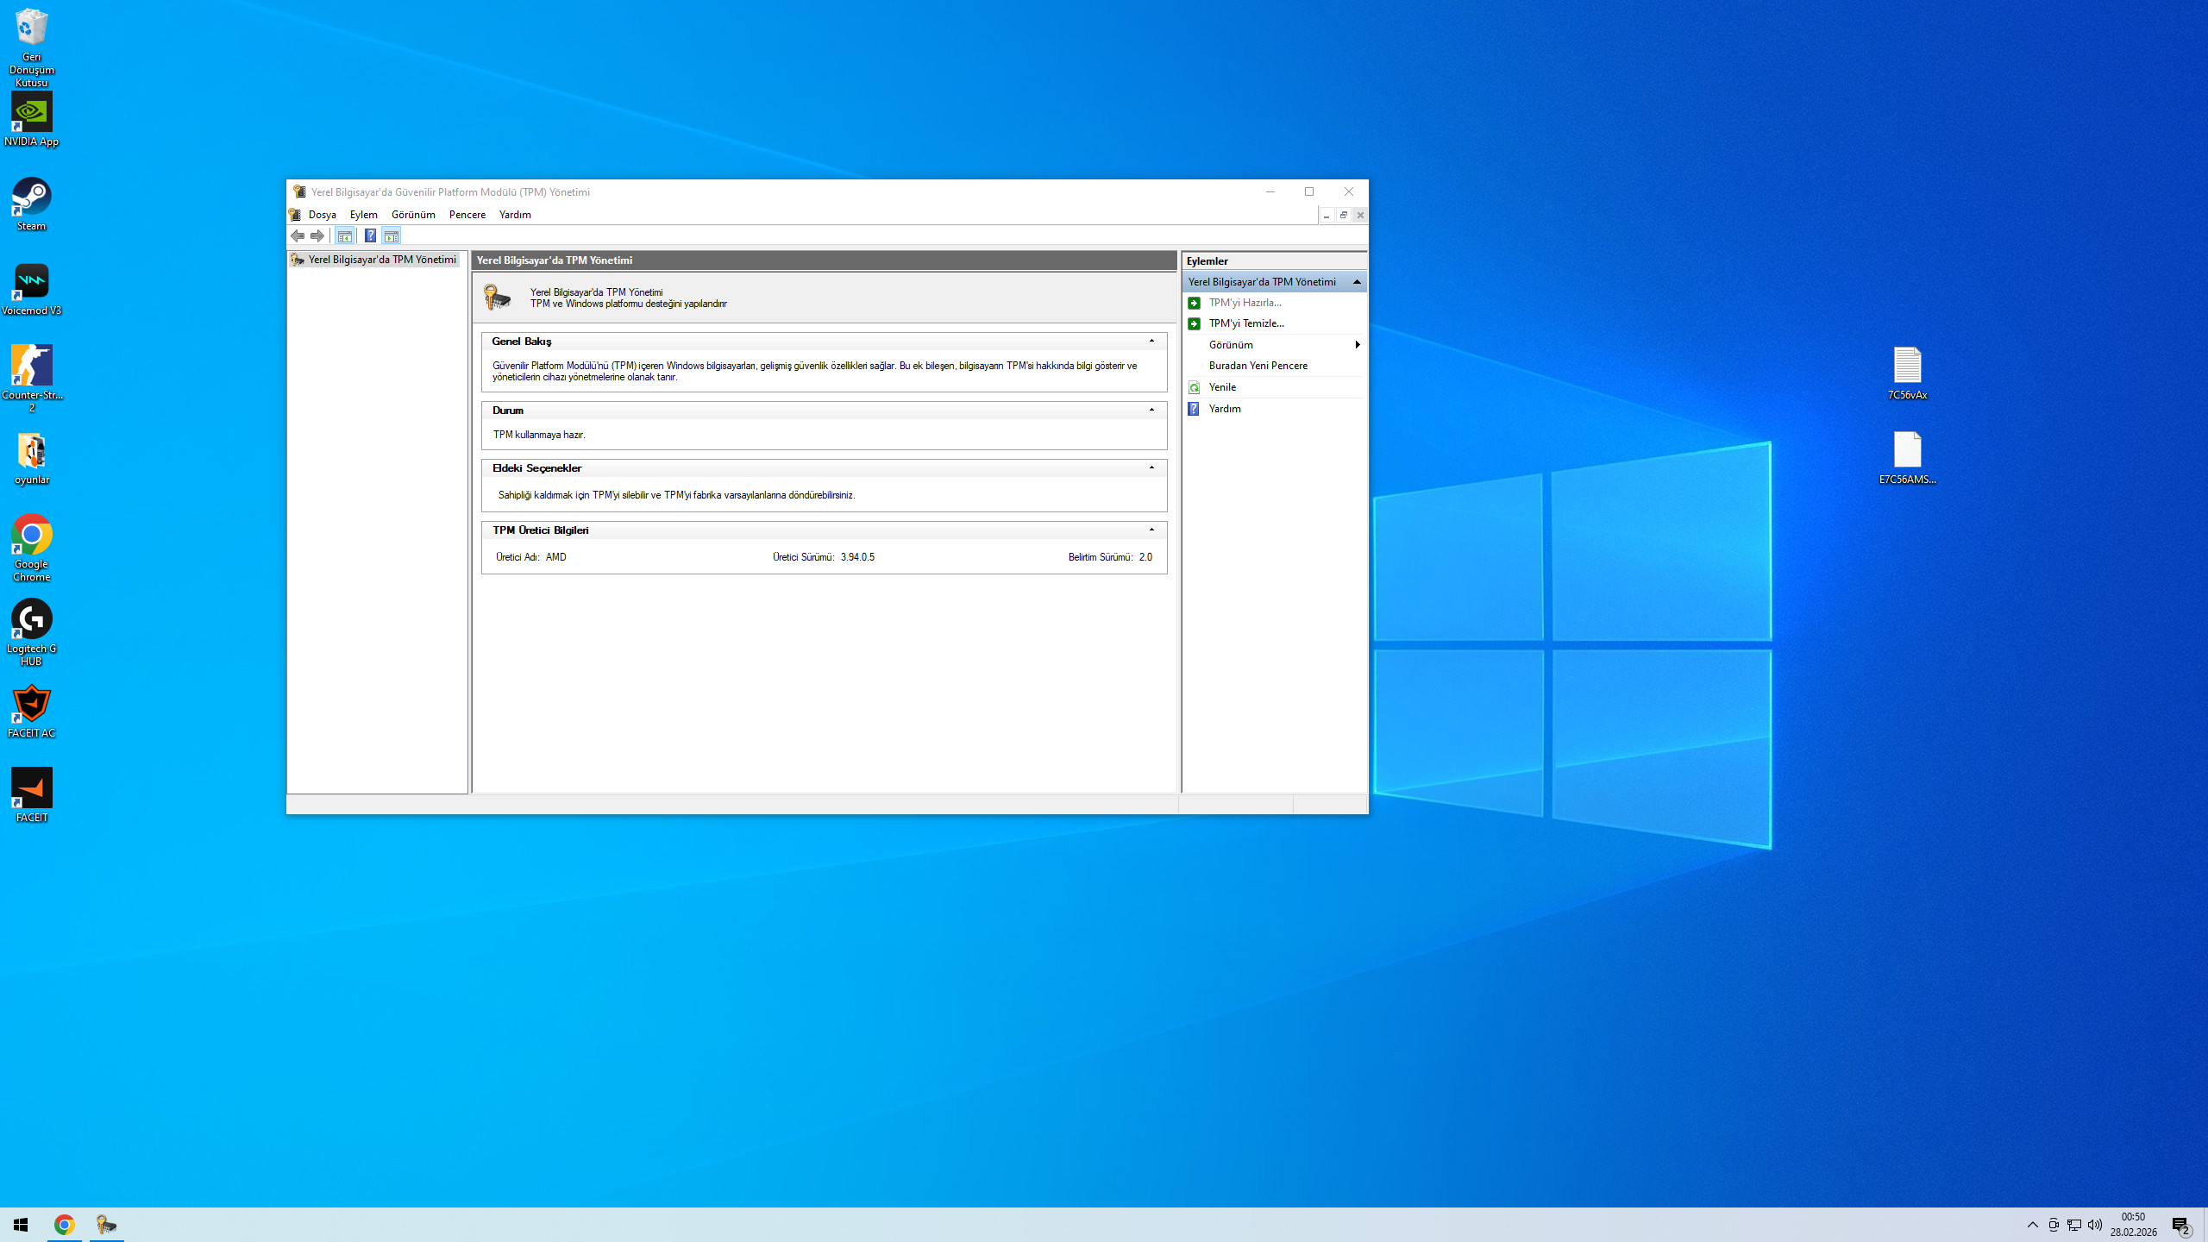
Task: Select the Counter-Strike 2 desktop icon
Action: coord(31,378)
